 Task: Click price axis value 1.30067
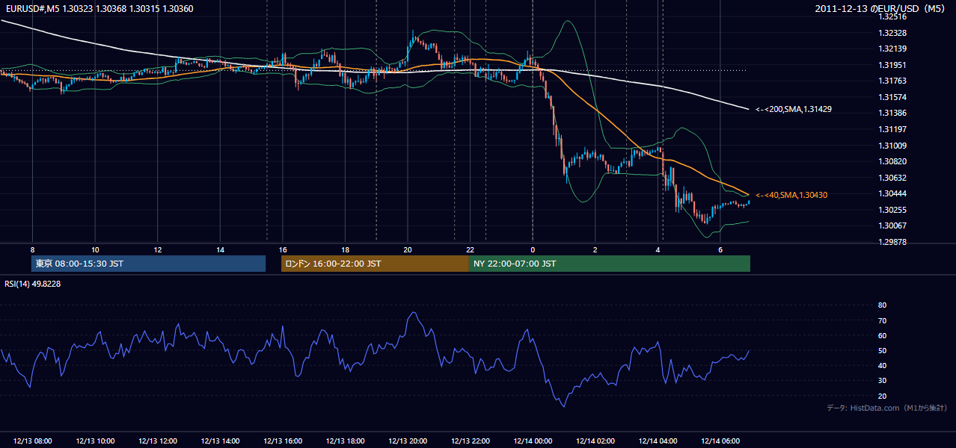click(x=893, y=225)
